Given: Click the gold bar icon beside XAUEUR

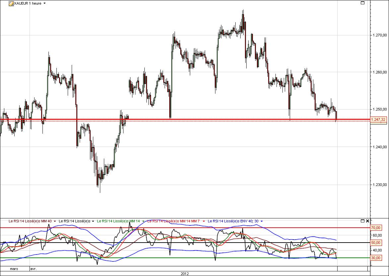Looking at the screenshot, I should tap(11, 3).
